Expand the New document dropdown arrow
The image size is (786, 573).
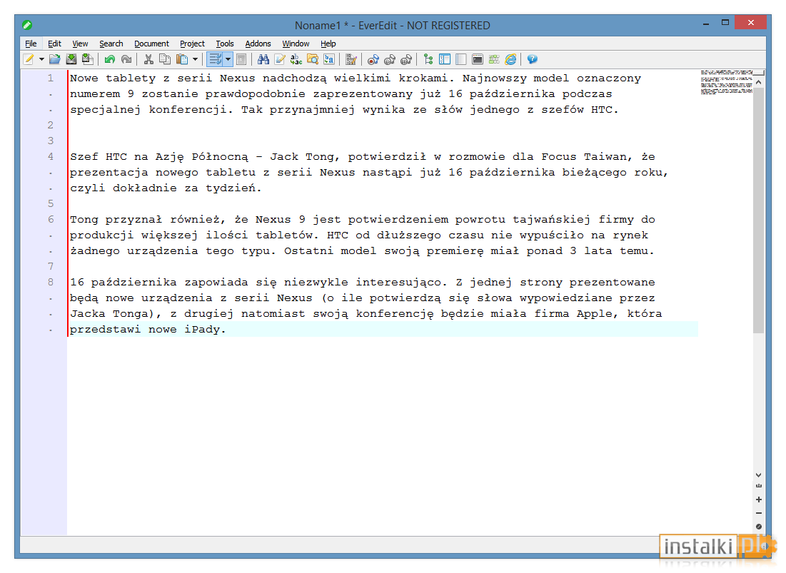pyautogui.click(x=41, y=60)
